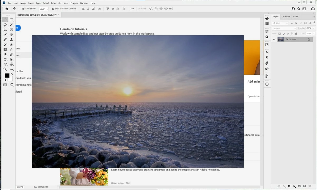Select the Healing Brush tool
Screen dimensions: 317x190
pos(11,35)
